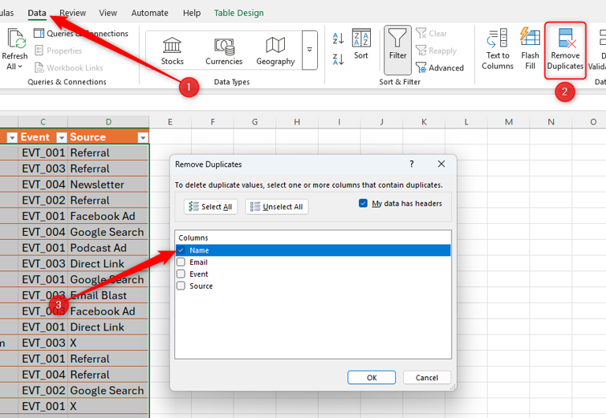Image resolution: width=606 pixels, height=418 pixels.
Task: Click Unselect All button
Action: point(277,207)
